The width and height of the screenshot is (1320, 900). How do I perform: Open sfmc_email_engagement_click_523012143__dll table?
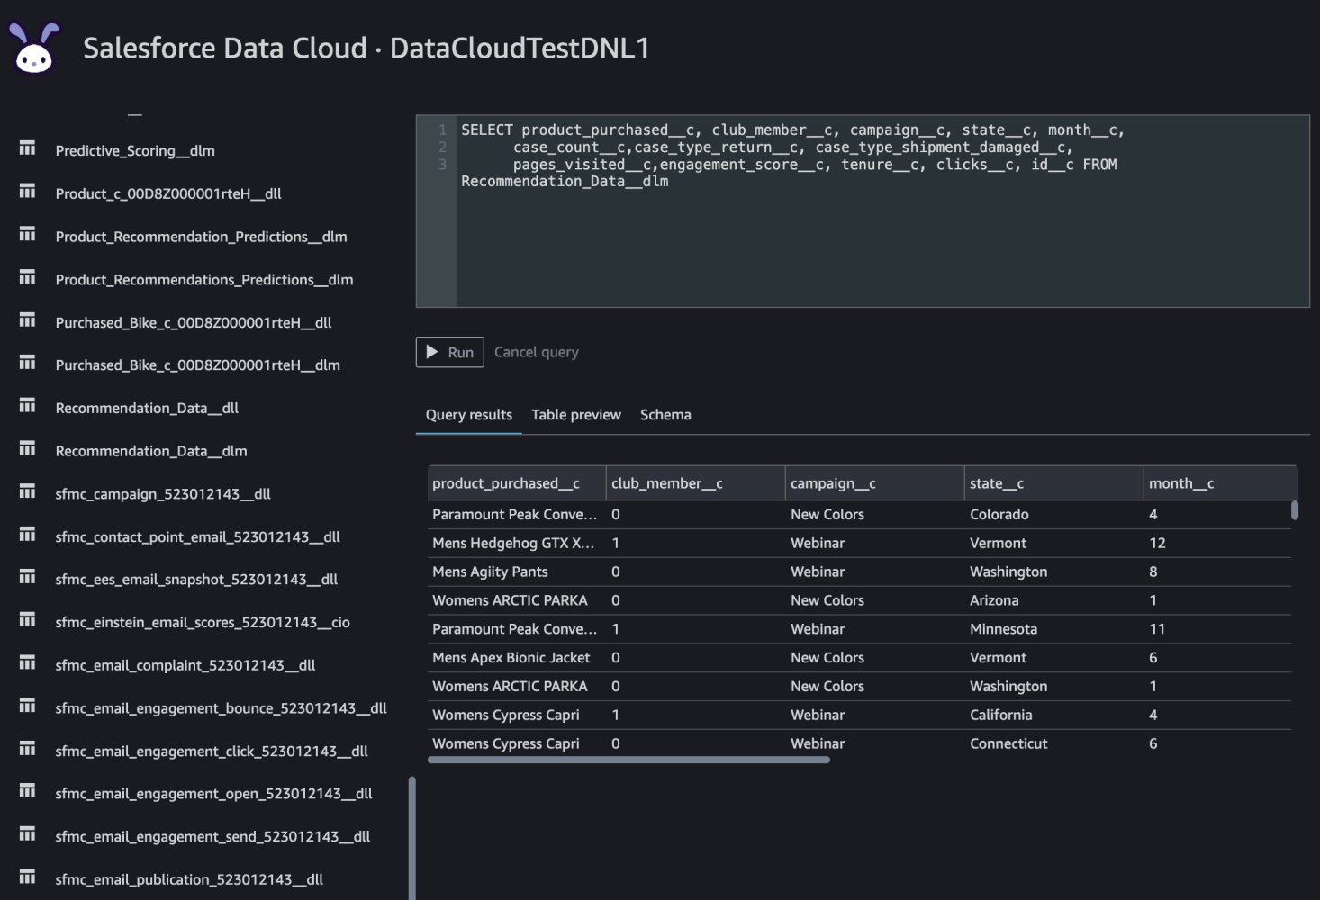coord(212,751)
